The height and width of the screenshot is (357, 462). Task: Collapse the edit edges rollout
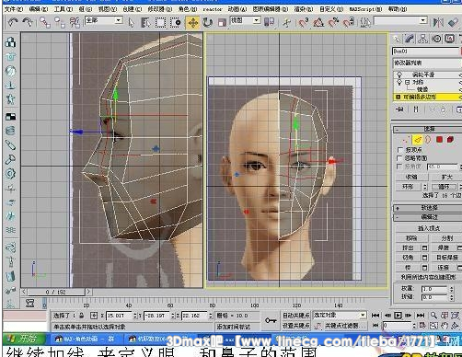428,217
